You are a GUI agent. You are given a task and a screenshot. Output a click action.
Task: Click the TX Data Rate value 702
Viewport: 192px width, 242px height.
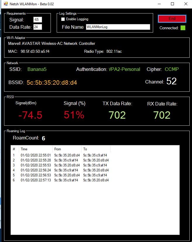[117, 115]
